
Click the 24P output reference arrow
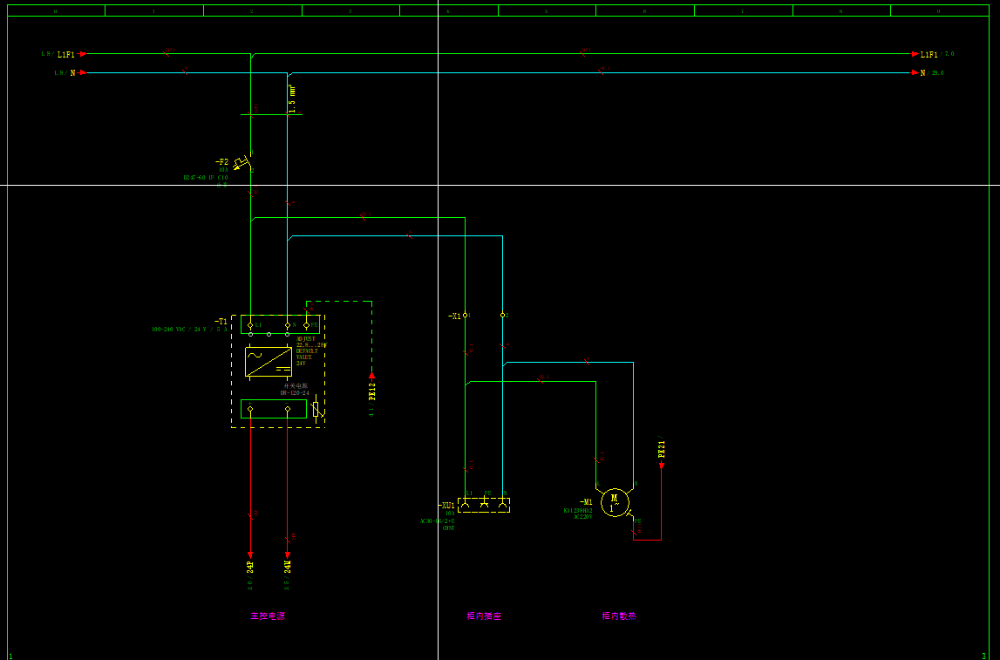[x=250, y=555]
